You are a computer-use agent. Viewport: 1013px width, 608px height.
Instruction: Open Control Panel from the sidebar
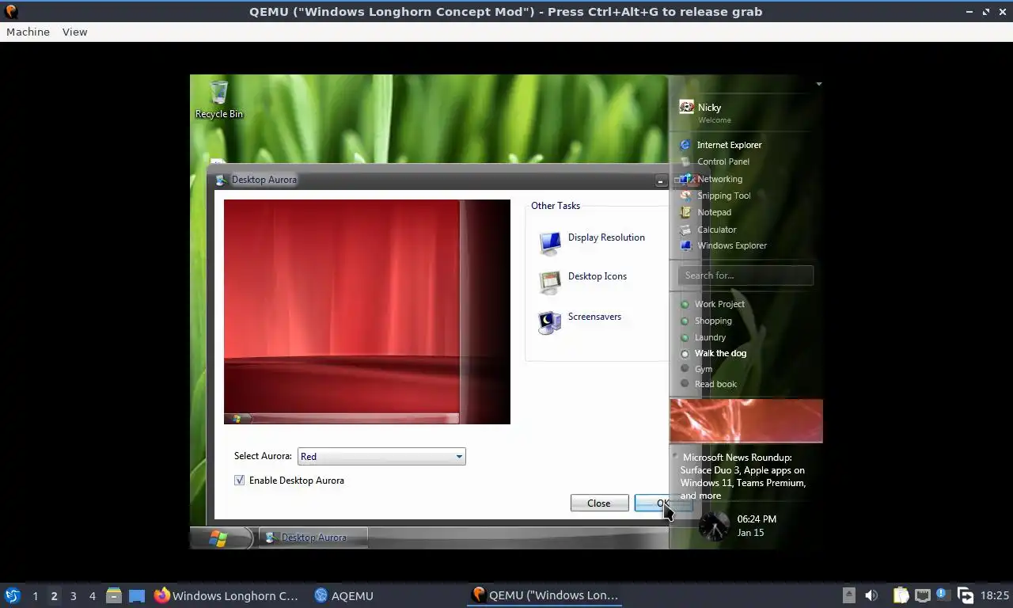pyautogui.click(x=723, y=161)
